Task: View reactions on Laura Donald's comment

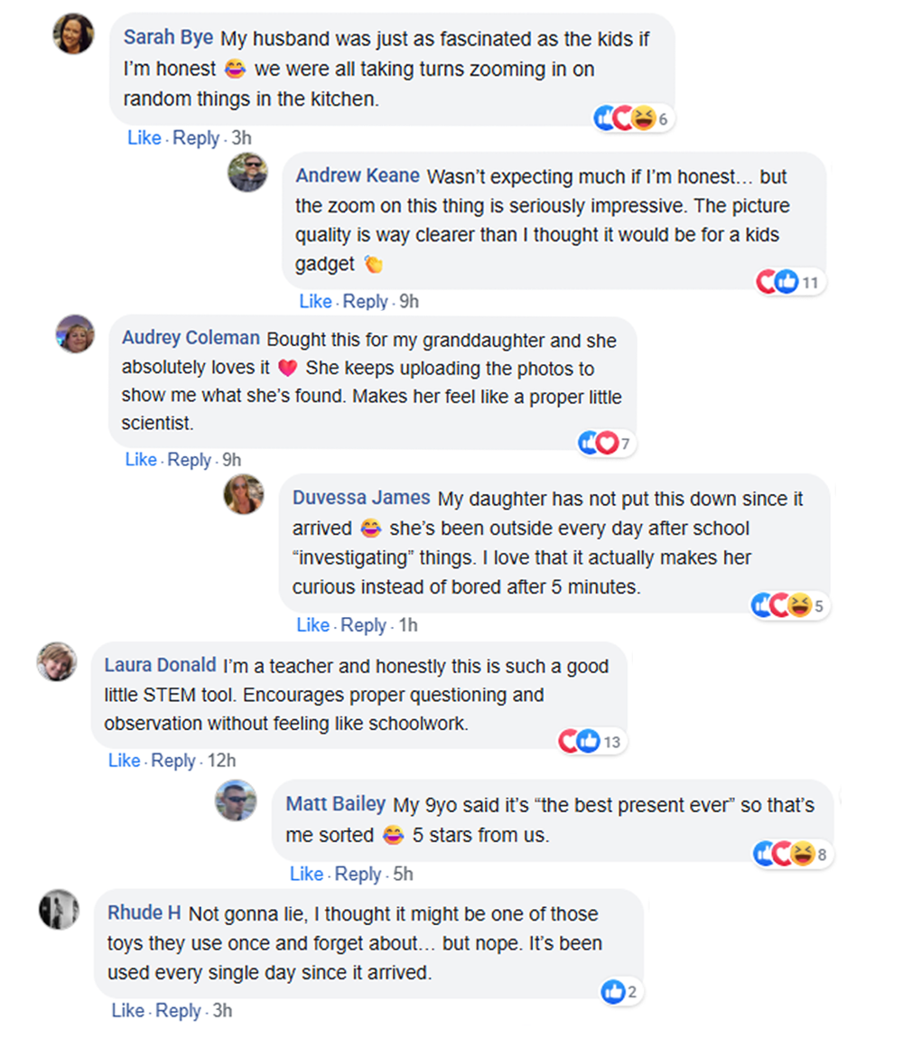Action: click(x=591, y=742)
